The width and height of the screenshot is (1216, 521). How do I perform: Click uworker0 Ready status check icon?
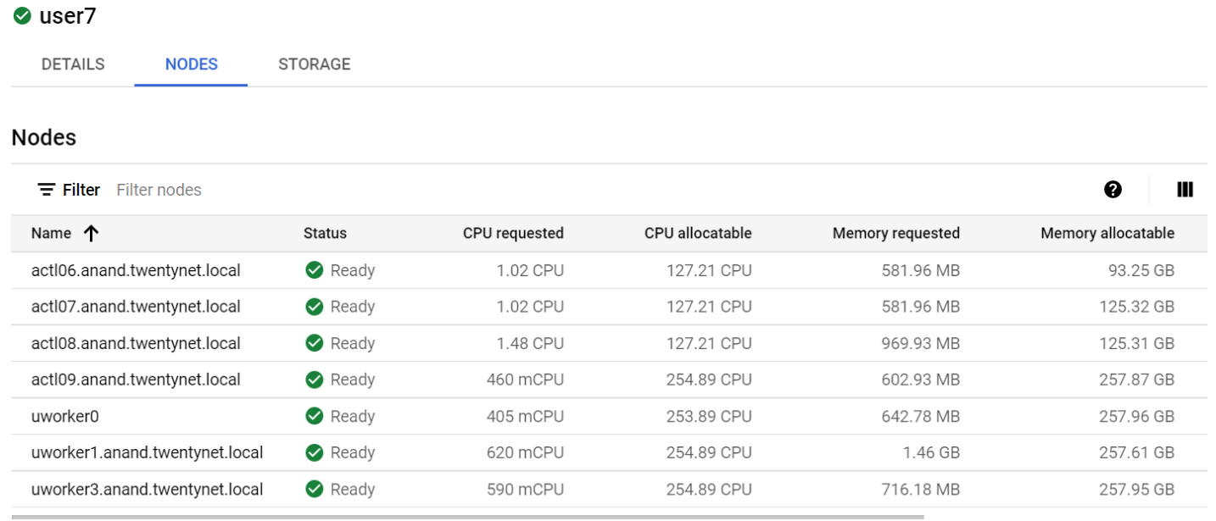click(315, 416)
